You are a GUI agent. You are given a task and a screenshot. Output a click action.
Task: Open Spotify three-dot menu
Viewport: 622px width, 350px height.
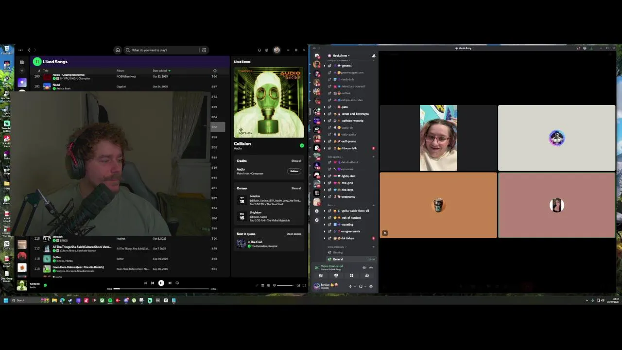20,50
